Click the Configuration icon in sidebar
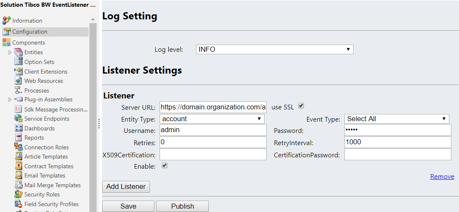459x212 pixels. point(6,32)
